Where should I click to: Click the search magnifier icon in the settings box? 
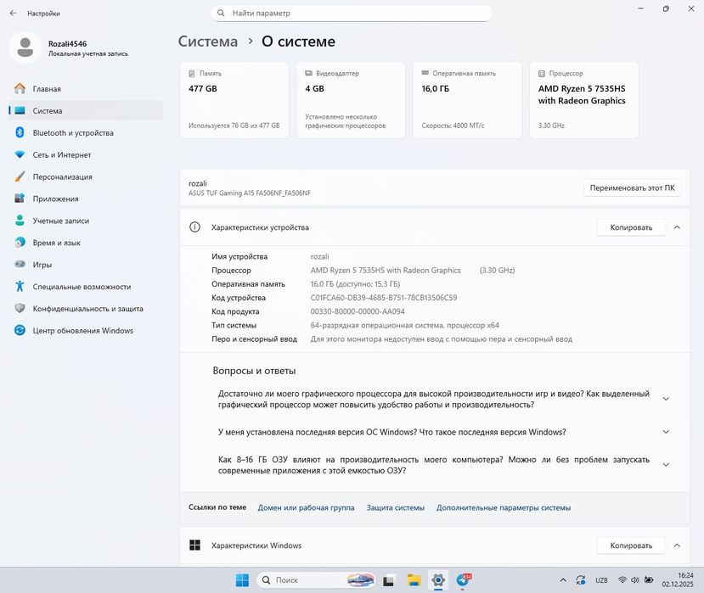click(x=221, y=13)
